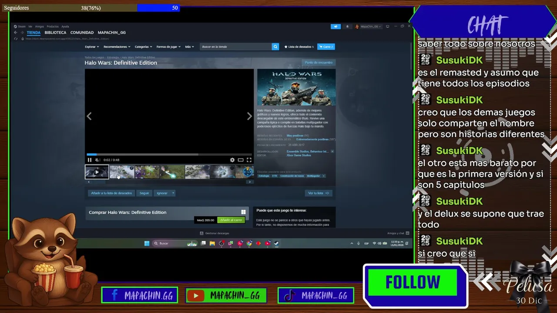The image size is (557, 313).
Task: Pause the Halo Wars trailer video
Action: (x=90, y=160)
